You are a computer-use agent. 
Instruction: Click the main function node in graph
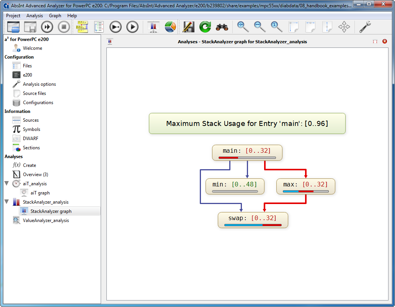(x=247, y=153)
